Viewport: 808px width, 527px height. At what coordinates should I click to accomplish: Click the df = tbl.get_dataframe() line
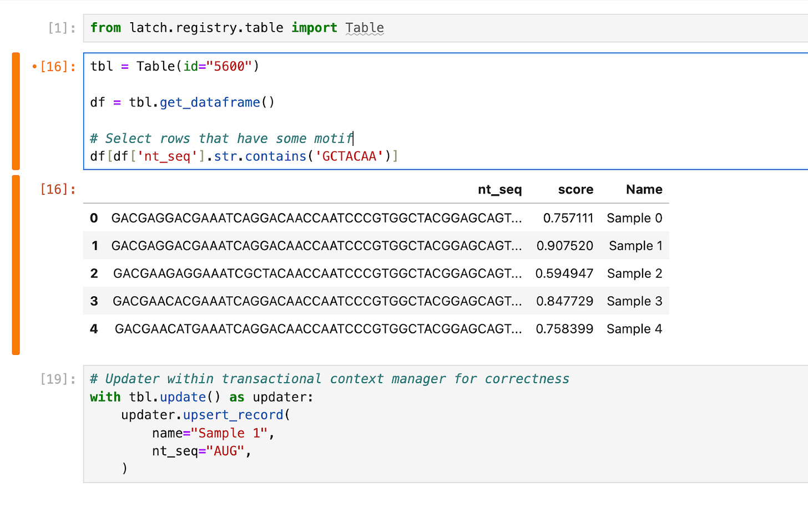click(183, 103)
